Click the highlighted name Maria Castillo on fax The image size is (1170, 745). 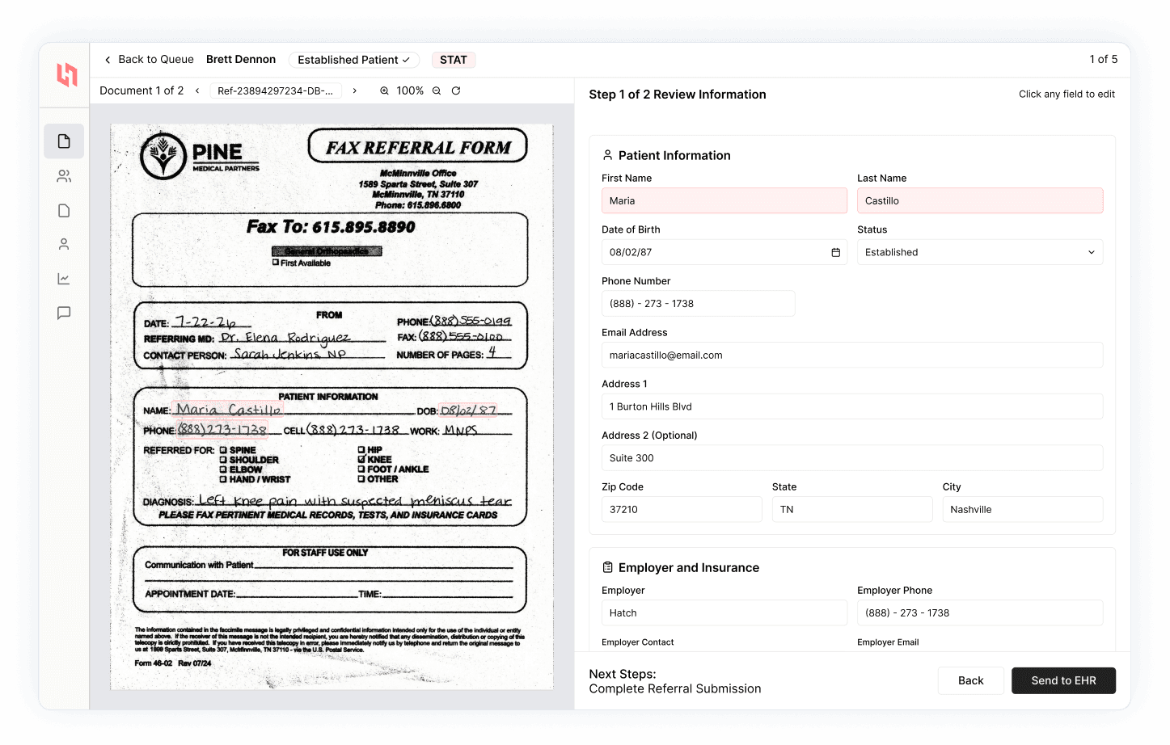229,410
